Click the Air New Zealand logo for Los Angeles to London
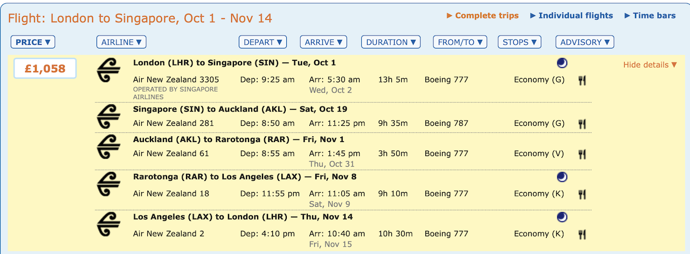Viewport: 690px width, 254px height. (108, 224)
